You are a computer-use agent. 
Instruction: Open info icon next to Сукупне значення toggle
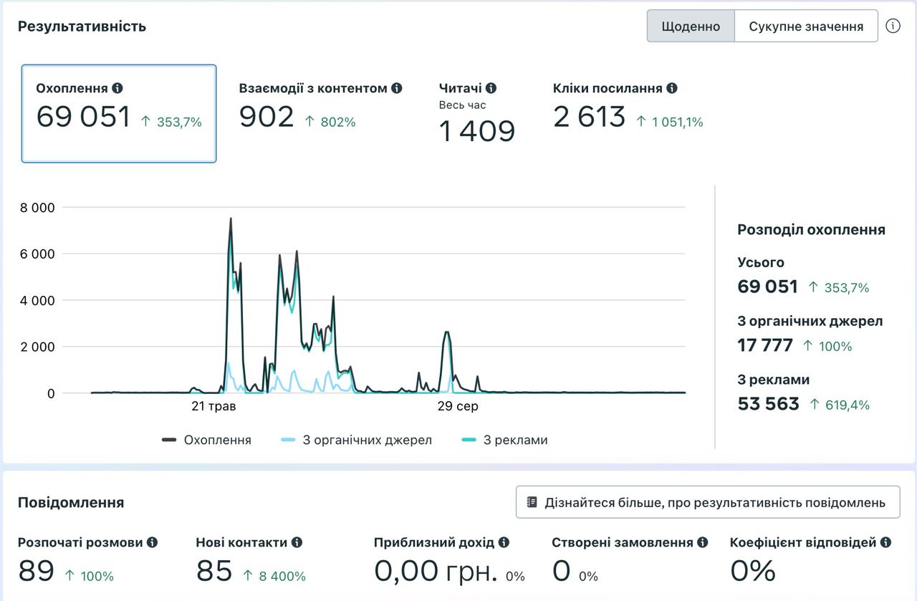pos(893,26)
